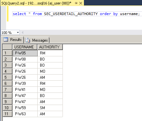Open the 100 % zoom dropdown
142x121 pixels.
[x=18, y=32]
